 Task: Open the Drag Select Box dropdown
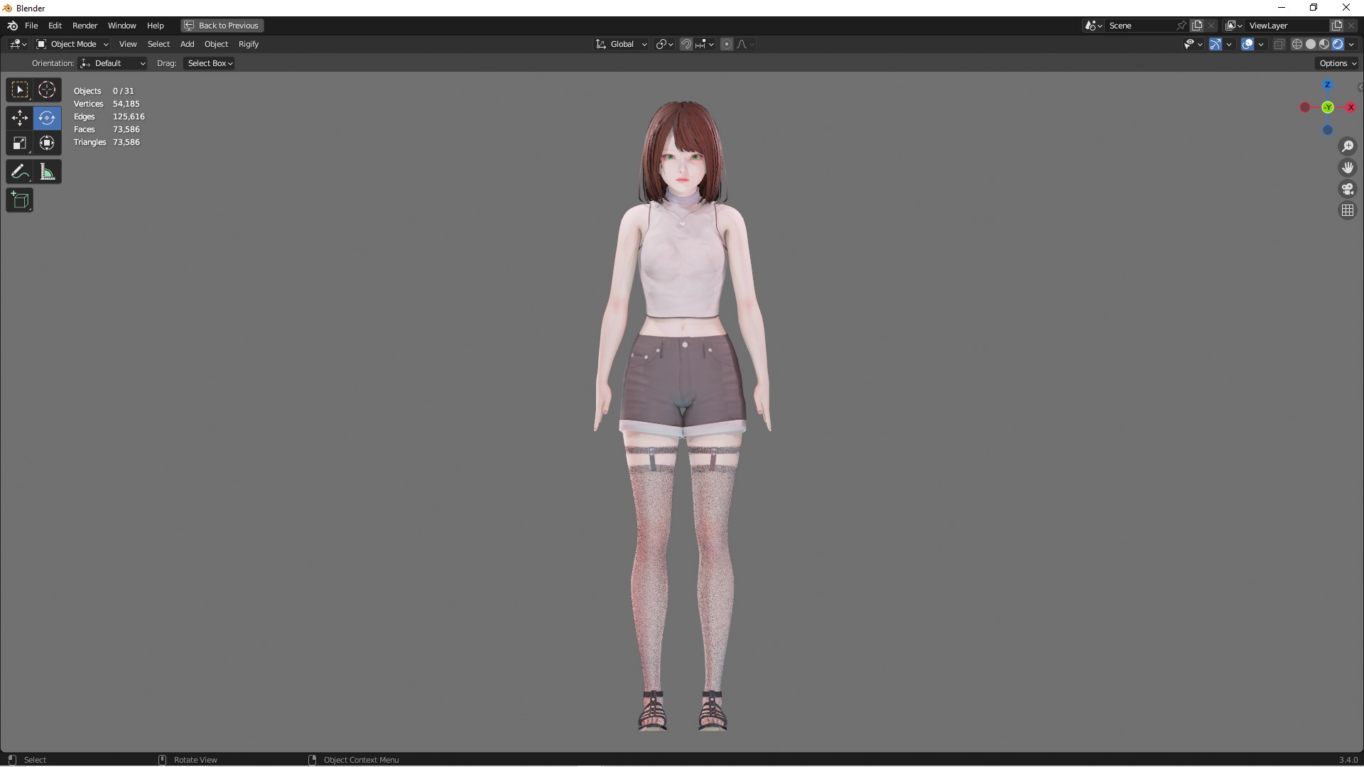(x=210, y=63)
